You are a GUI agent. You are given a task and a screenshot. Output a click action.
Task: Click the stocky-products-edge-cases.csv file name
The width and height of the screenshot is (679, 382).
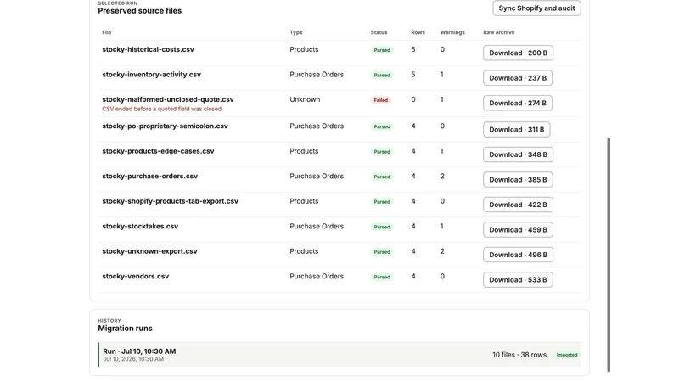[x=158, y=151]
